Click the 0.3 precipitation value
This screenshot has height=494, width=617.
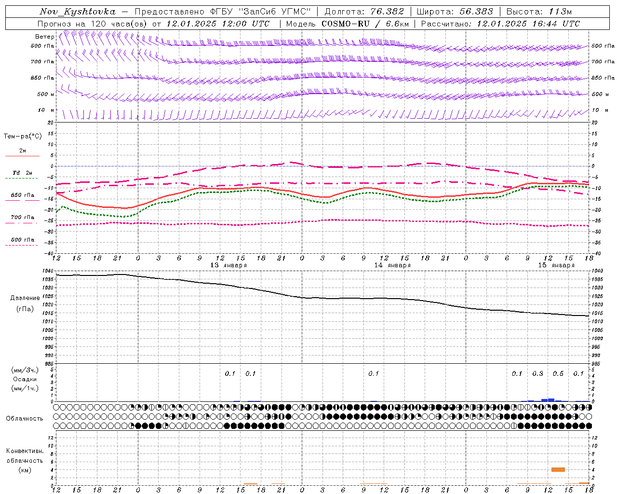pos(537,373)
